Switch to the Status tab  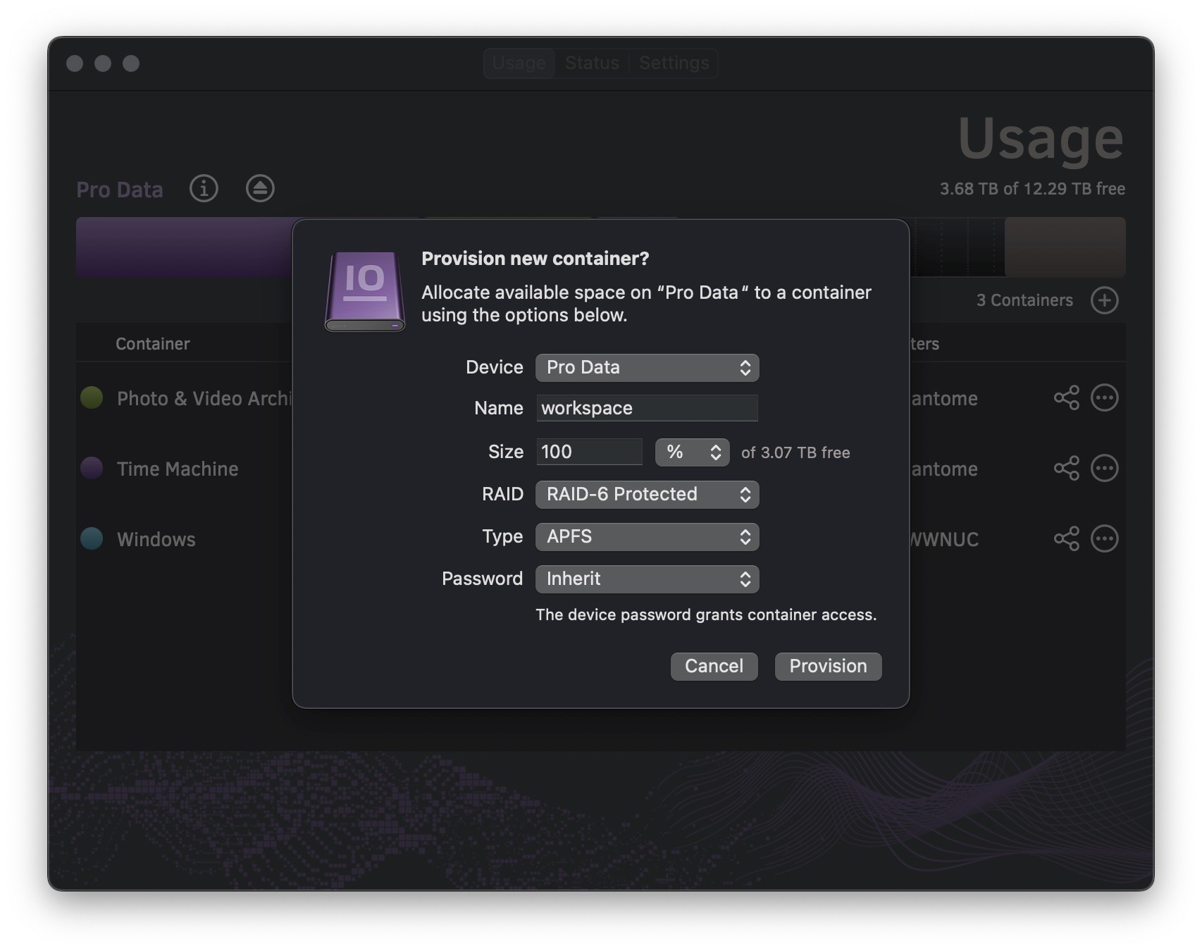592,63
